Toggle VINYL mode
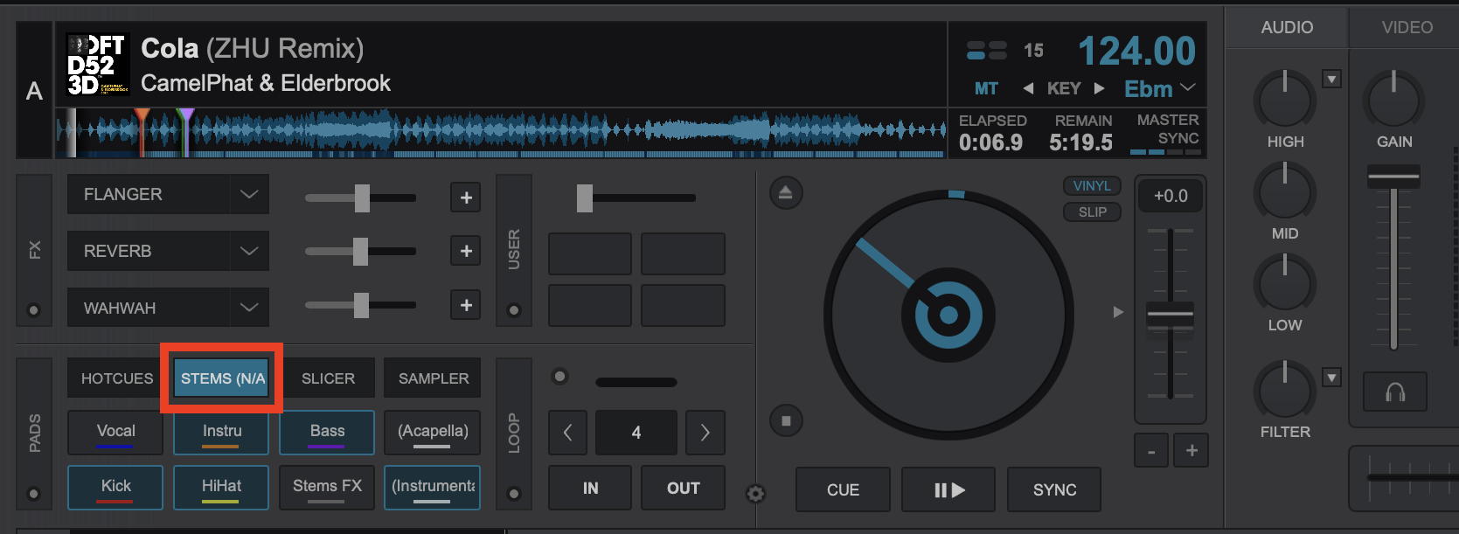 [1092, 186]
